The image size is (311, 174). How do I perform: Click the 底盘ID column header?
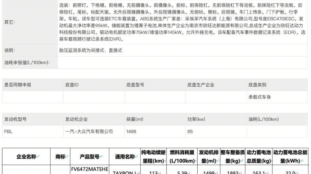(72, 85)
